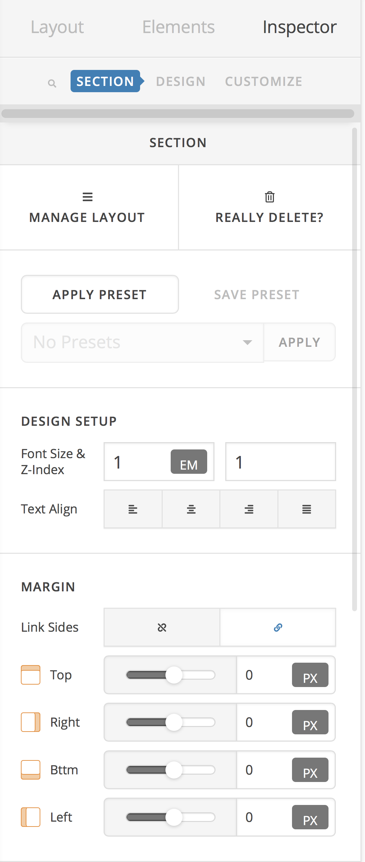The height and width of the screenshot is (862, 365).
Task: Select right text alignment
Action: [249, 510]
